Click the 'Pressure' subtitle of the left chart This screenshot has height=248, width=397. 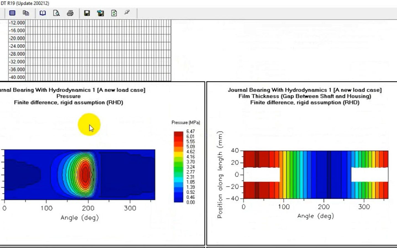[x=68, y=96]
